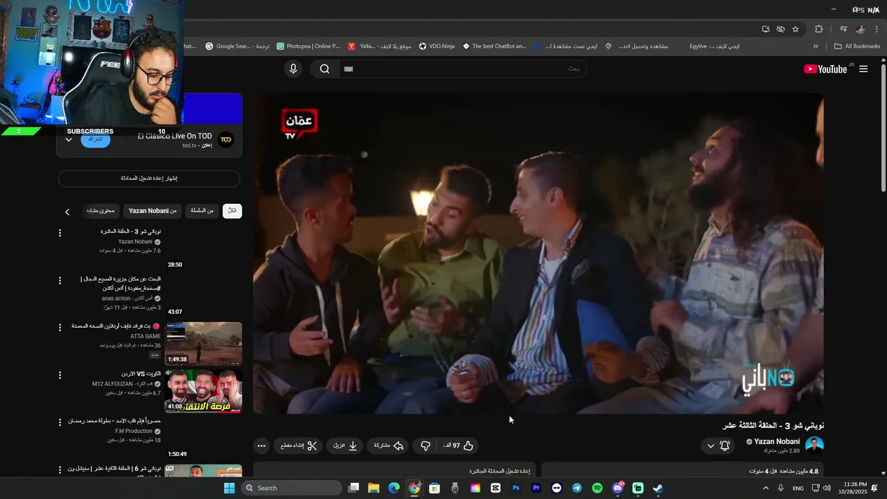887x499 pixels.
Task: Open the YouTube hamburger guide menu
Action: pyautogui.click(x=863, y=69)
